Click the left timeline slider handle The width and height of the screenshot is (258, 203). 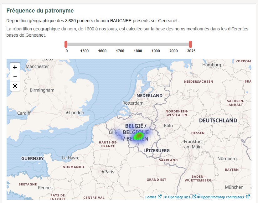tap(66, 44)
